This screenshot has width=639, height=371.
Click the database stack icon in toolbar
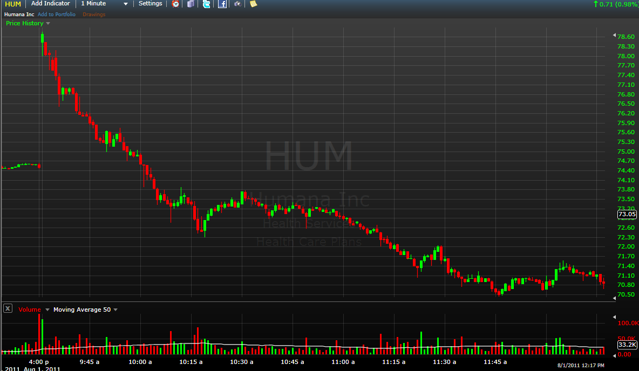191,4
